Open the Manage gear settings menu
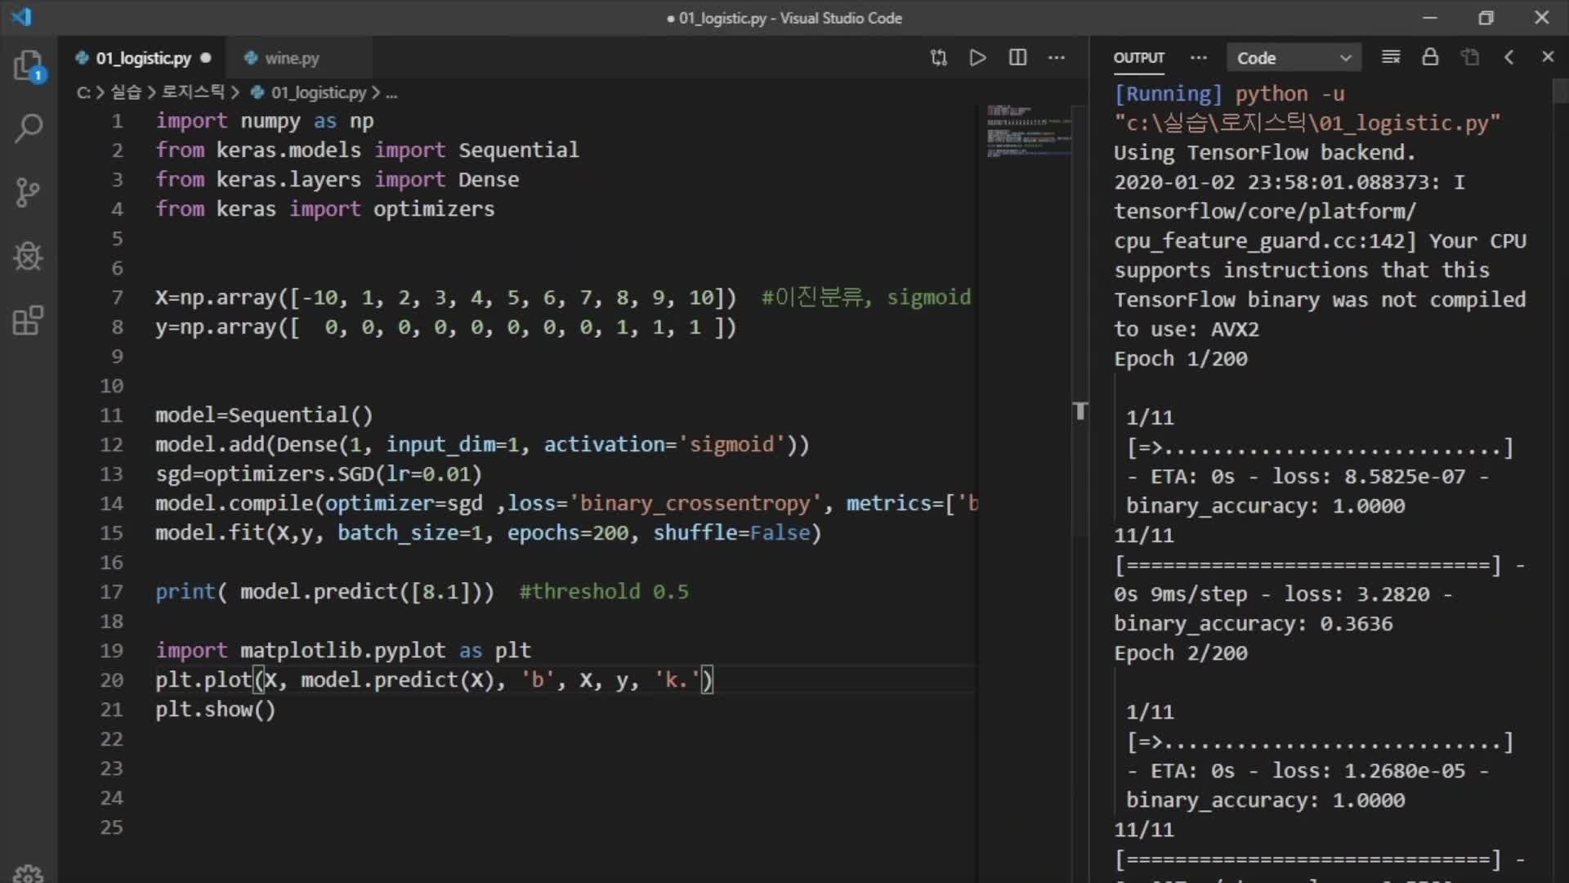The image size is (1569, 883). 29,873
